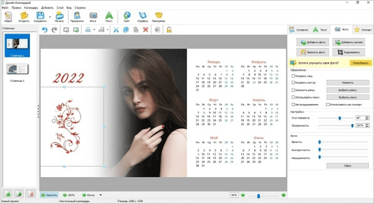374x204 pixels.
Task: Check the Использовать маску option
Action: coord(293,97)
